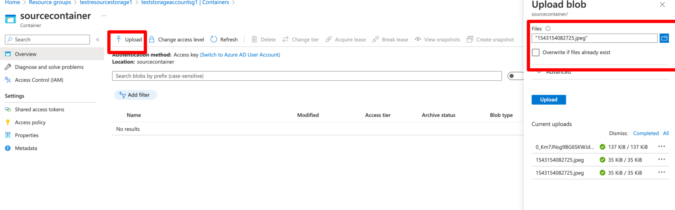Expand the Advanced section
This screenshot has height=210, width=675.
coord(558,72)
